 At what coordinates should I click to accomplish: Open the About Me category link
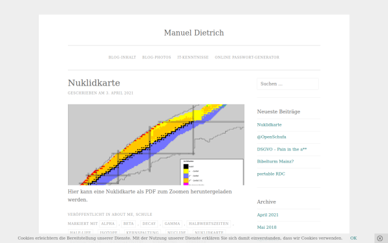[x=122, y=214]
